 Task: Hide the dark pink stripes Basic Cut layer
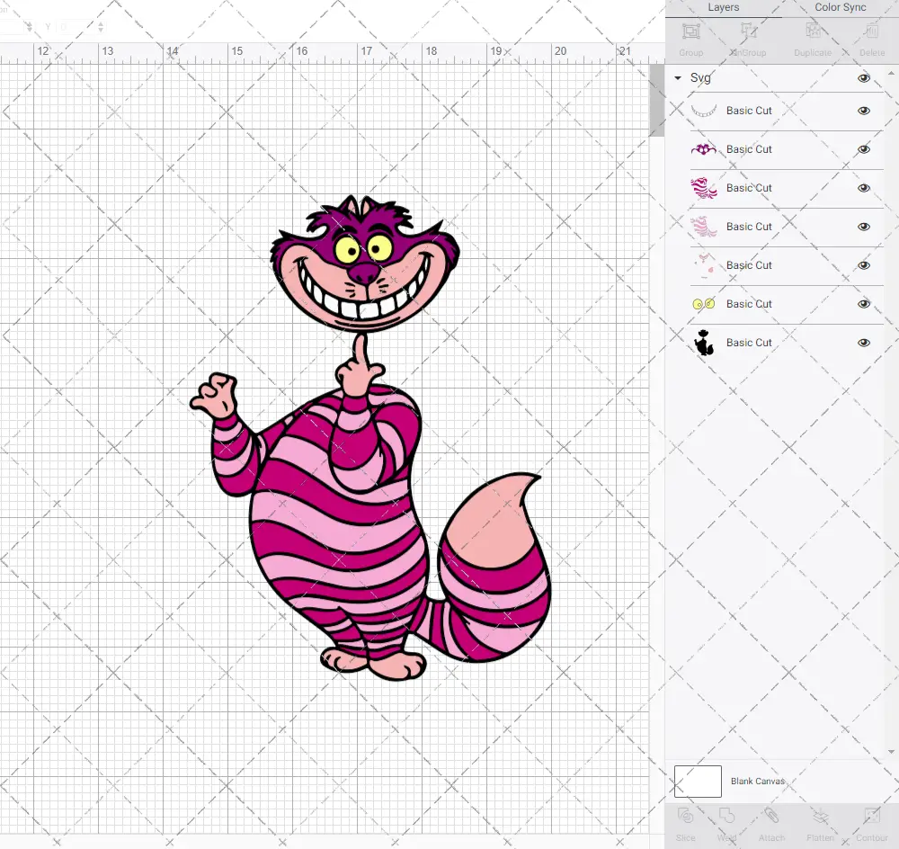coord(863,188)
